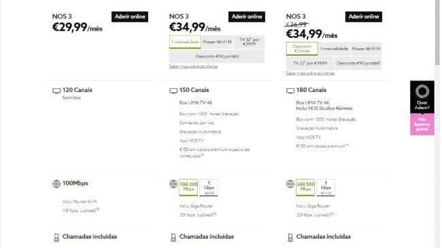This screenshot has width=442, height=248.
Task: Click the circular Quer Aderir icon
Action: point(422,91)
